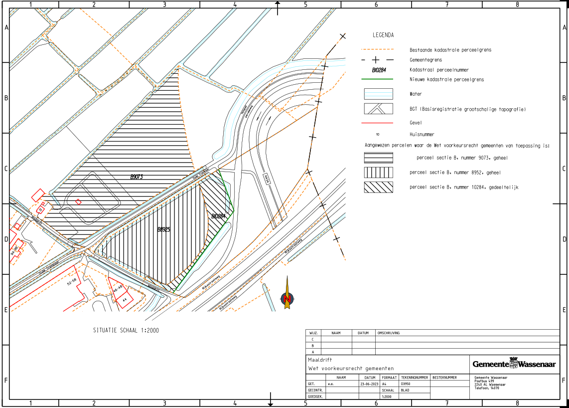Select the horizontal hatch swatch for parcel 9073
The height and width of the screenshot is (408, 569).
coord(378,158)
